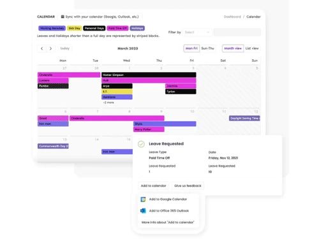
Task: Open Jasmine's leave entry
Action: point(181,86)
